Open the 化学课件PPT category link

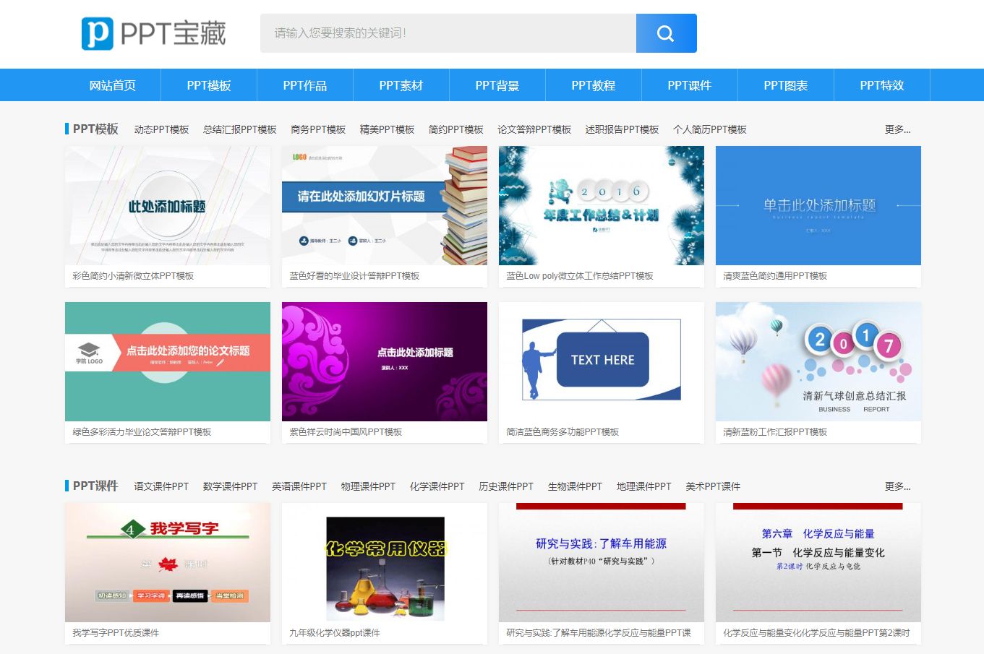(x=437, y=486)
